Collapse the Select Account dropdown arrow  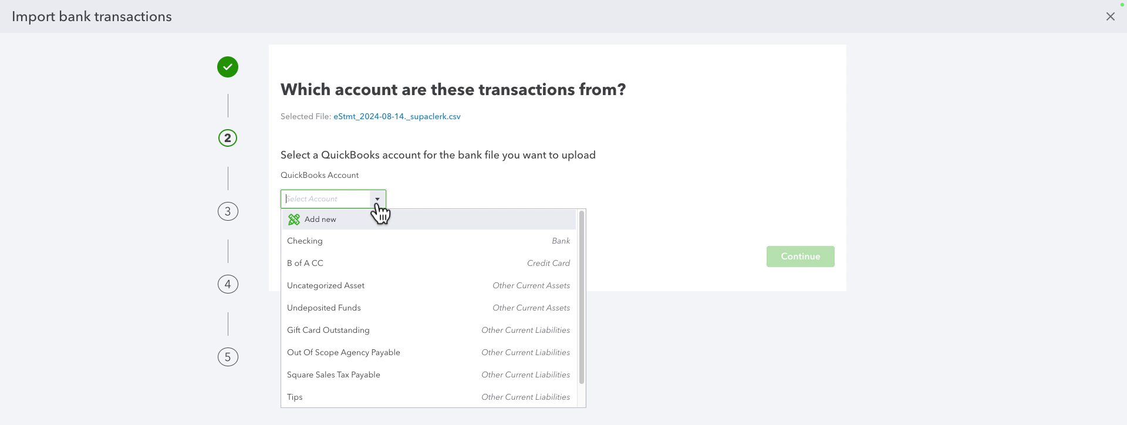(x=377, y=199)
